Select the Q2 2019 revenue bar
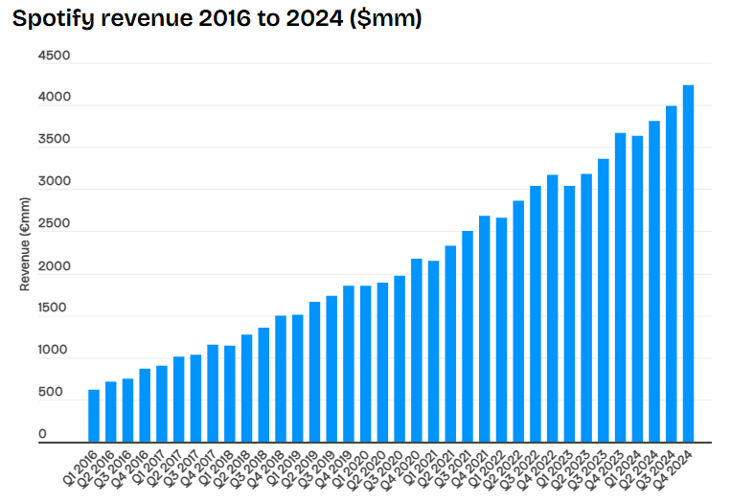The width and height of the screenshot is (731, 503). 314,372
